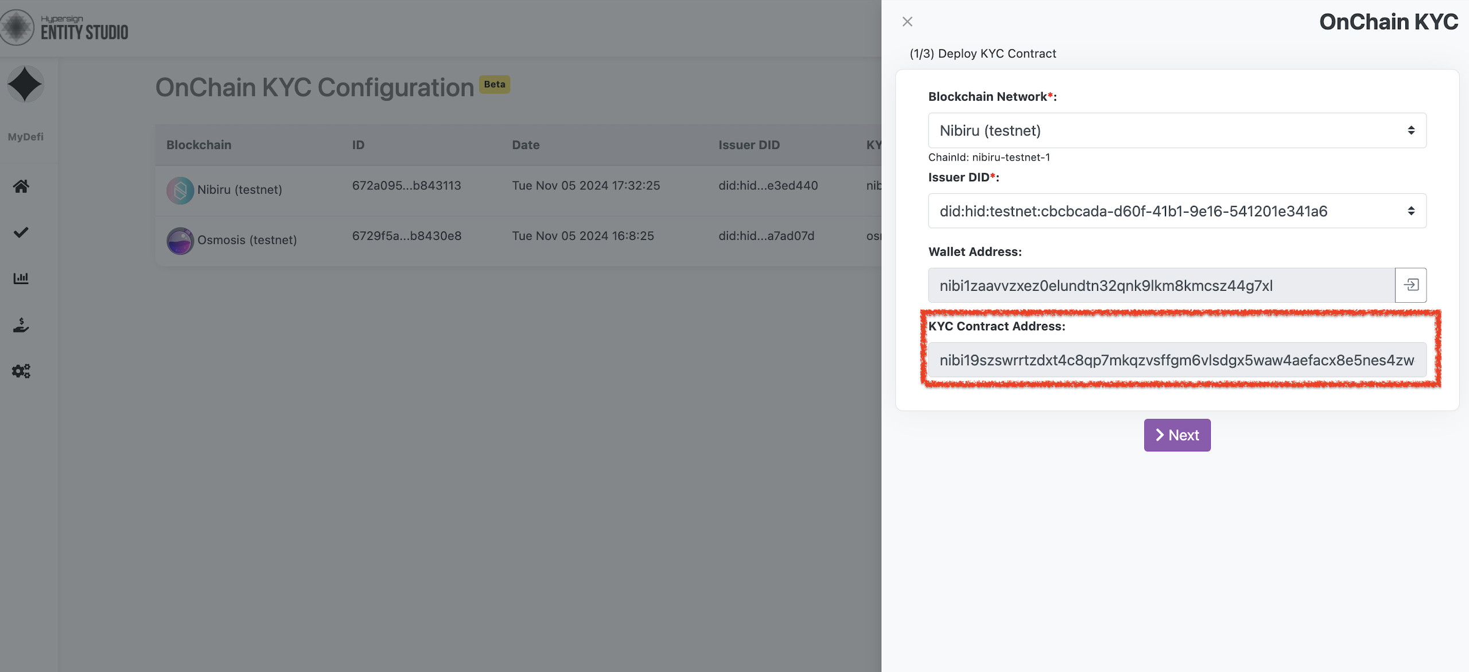Click the Wallet Address field
Image resolution: width=1469 pixels, height=672 pixels.
click(1161, 286)
